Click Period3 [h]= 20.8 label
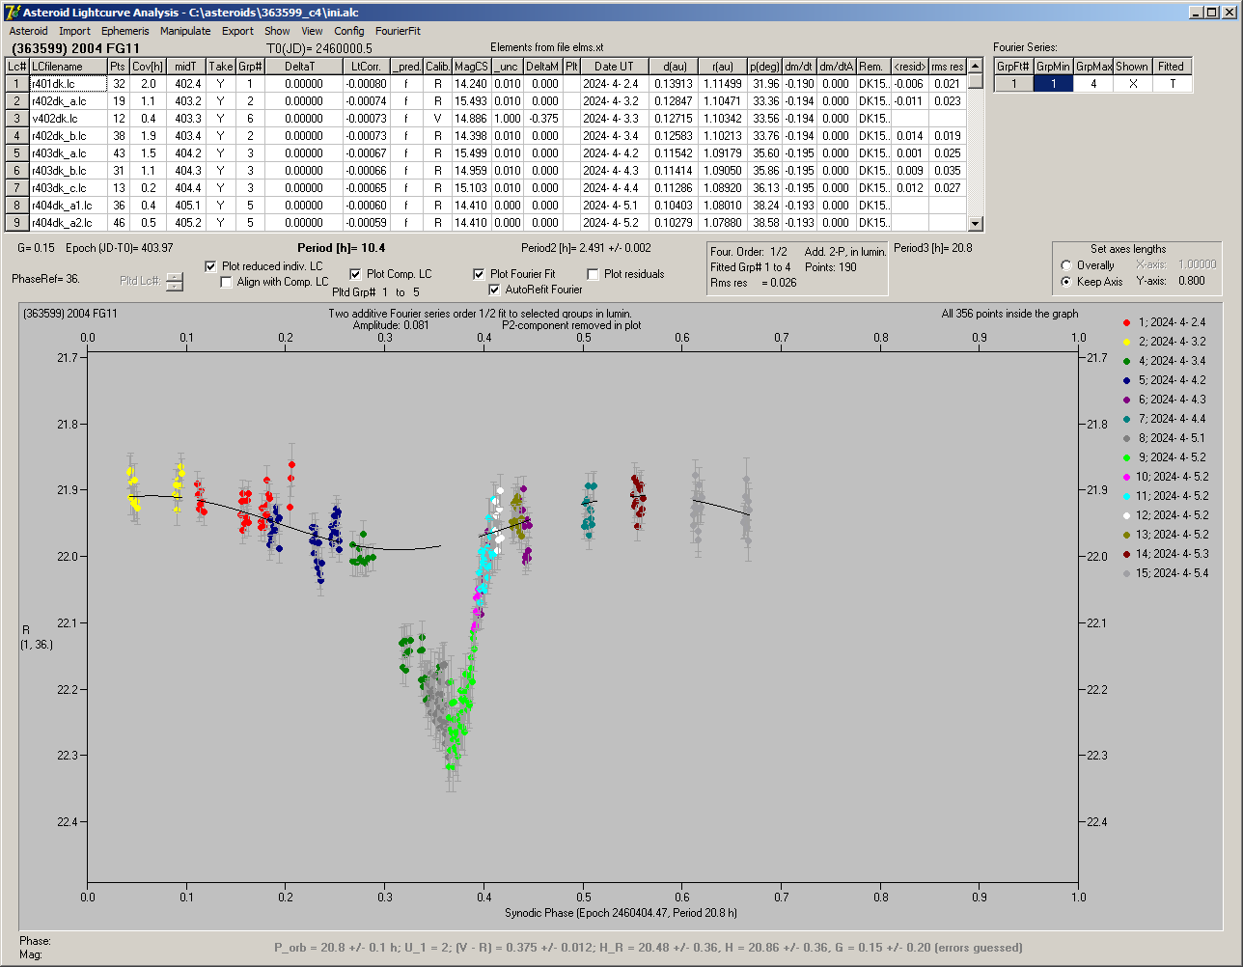This screenshot has height=967, width=1243. 933,248
